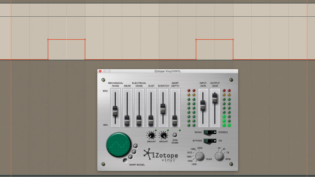Select the 45 RPM marking
315x177 pixels.
click(x=224, y=149)
